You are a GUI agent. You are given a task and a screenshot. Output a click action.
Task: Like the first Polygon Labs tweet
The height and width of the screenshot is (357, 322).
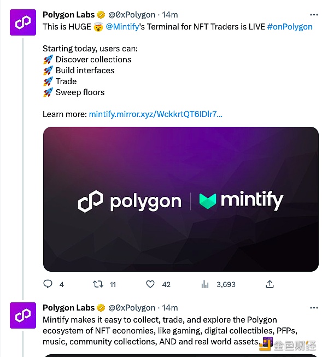[150, 284]
